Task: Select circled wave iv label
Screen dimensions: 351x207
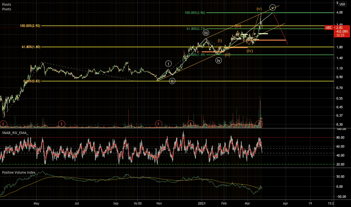Action: [x=219, y=61]
